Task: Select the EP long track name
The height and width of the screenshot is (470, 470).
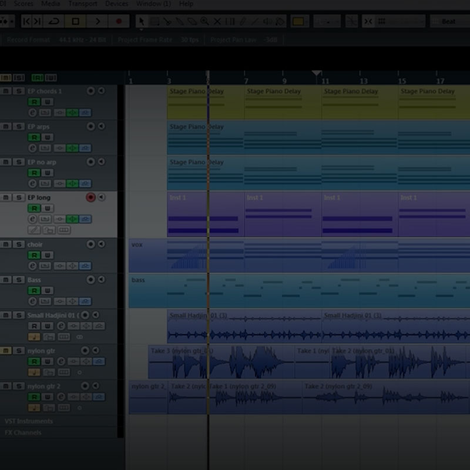Action: [39, 197]
